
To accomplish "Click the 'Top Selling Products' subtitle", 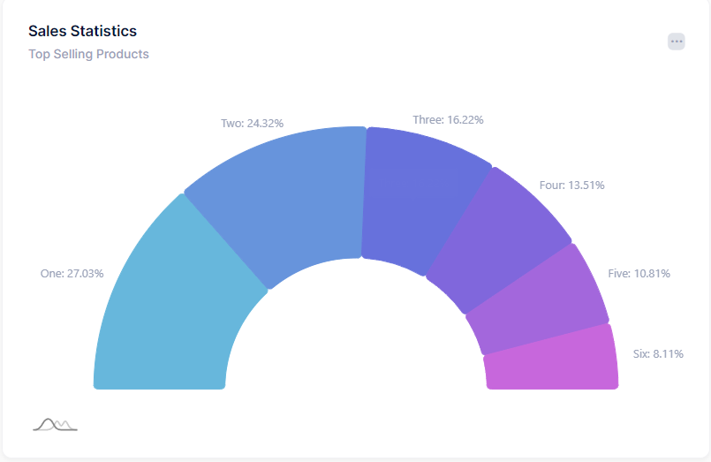I will click(x=88, y=54).
